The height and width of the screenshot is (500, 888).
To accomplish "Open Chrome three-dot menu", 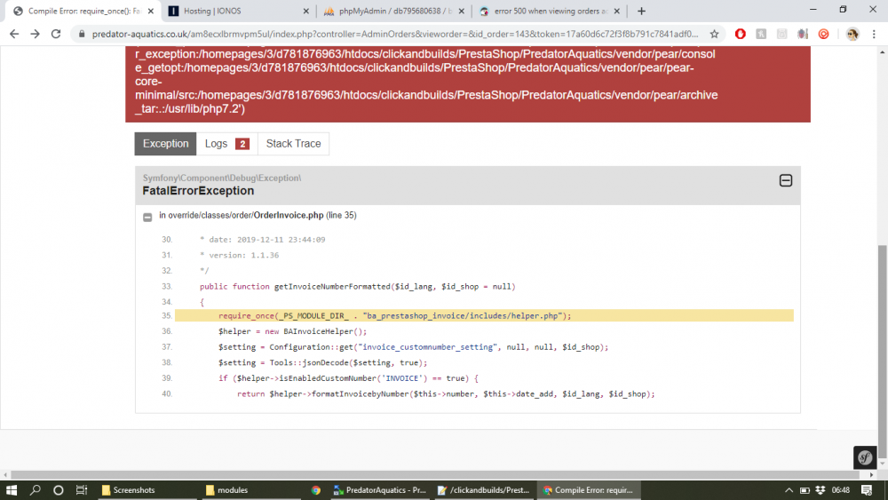I will point(874,34).
